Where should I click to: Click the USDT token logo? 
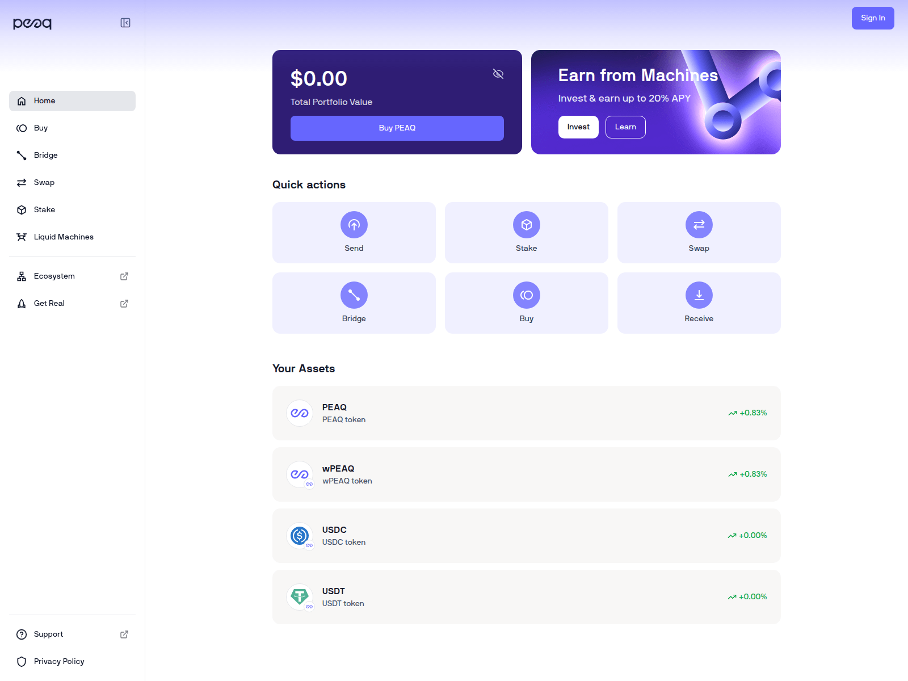point(300,597)
